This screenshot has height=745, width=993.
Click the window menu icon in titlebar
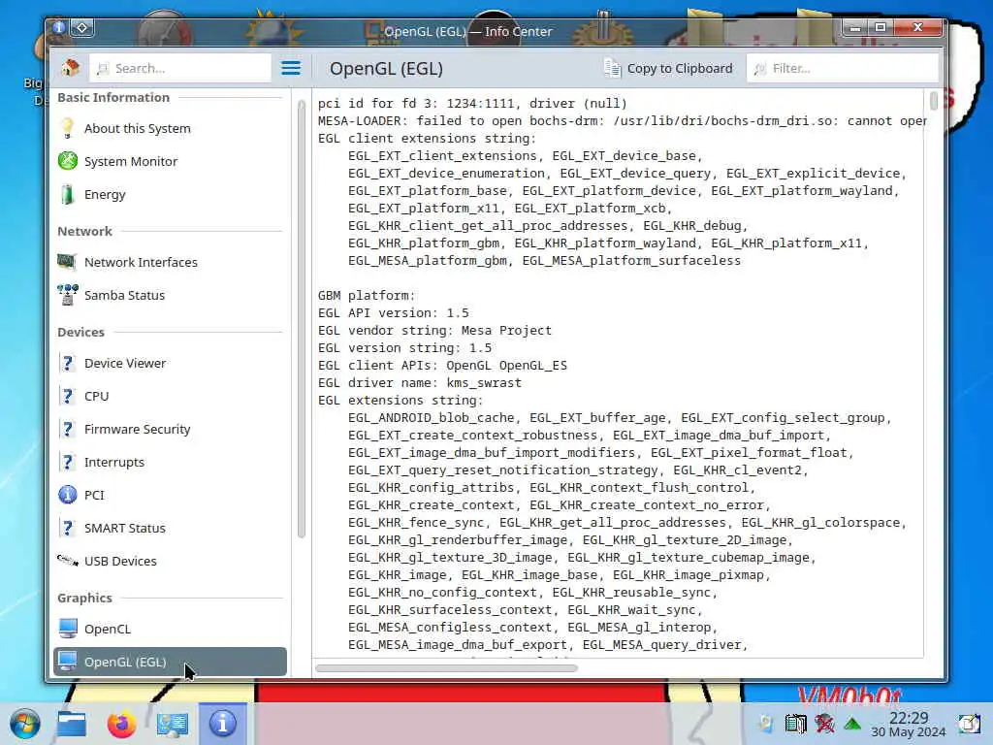click(59, 27)
